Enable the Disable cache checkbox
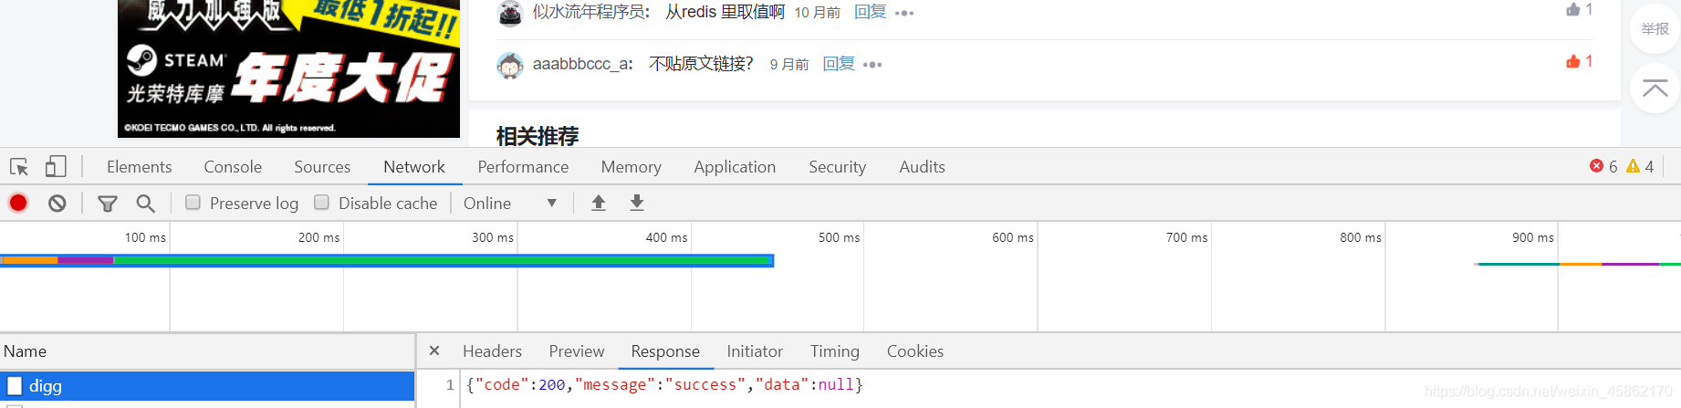The height and width of the screenshot is (408, 1681). (x=321, y=203)
